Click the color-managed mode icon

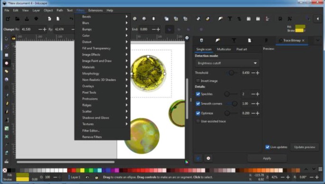click(187, 162)
